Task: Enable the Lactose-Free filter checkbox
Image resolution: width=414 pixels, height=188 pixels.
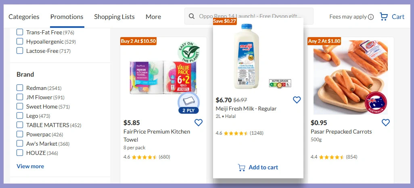Action: (x=20, y=51)
